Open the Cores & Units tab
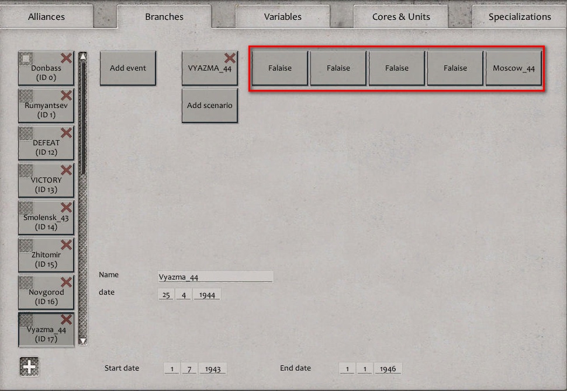 pyautogui.click(x=401, y=16)
